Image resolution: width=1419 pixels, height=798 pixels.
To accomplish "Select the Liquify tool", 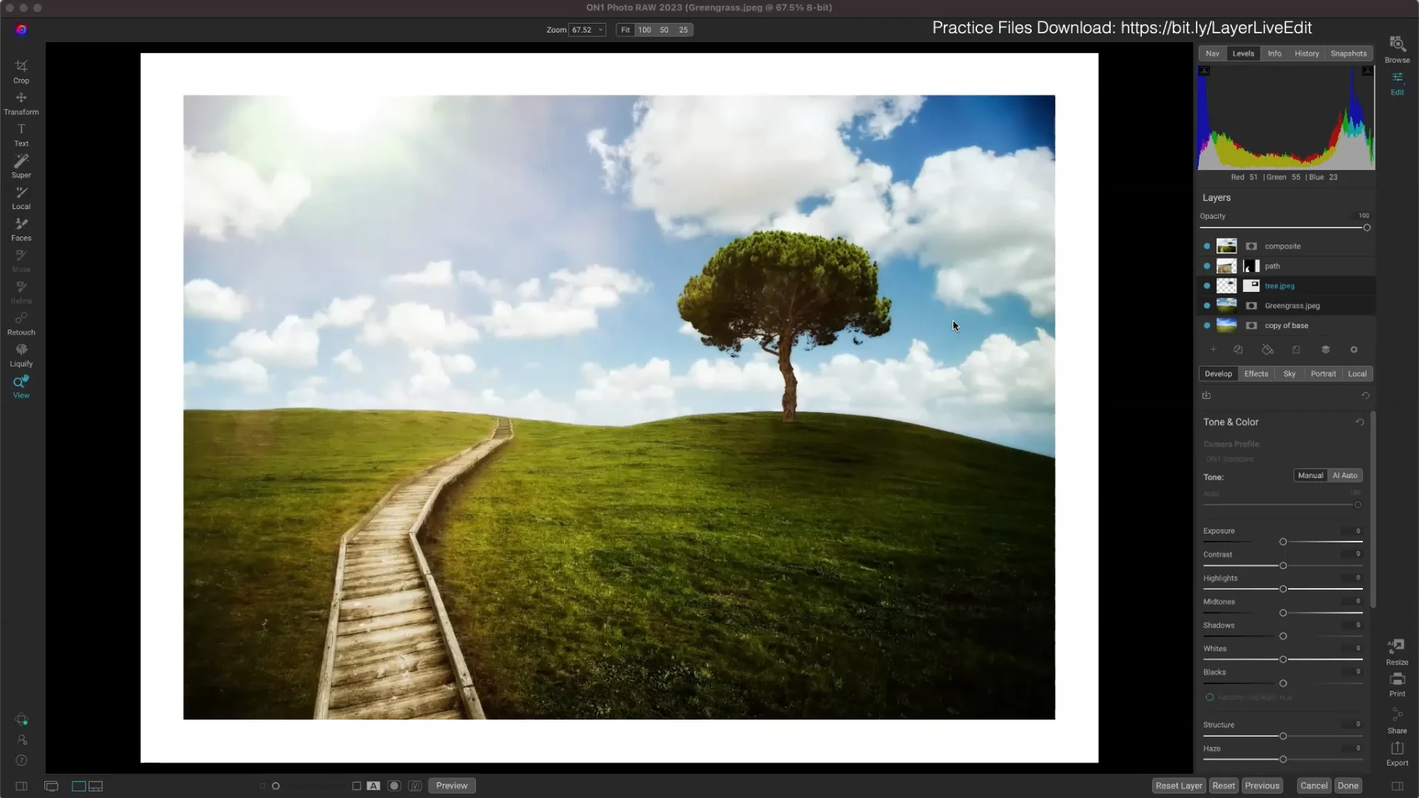I will click(21, 355).
